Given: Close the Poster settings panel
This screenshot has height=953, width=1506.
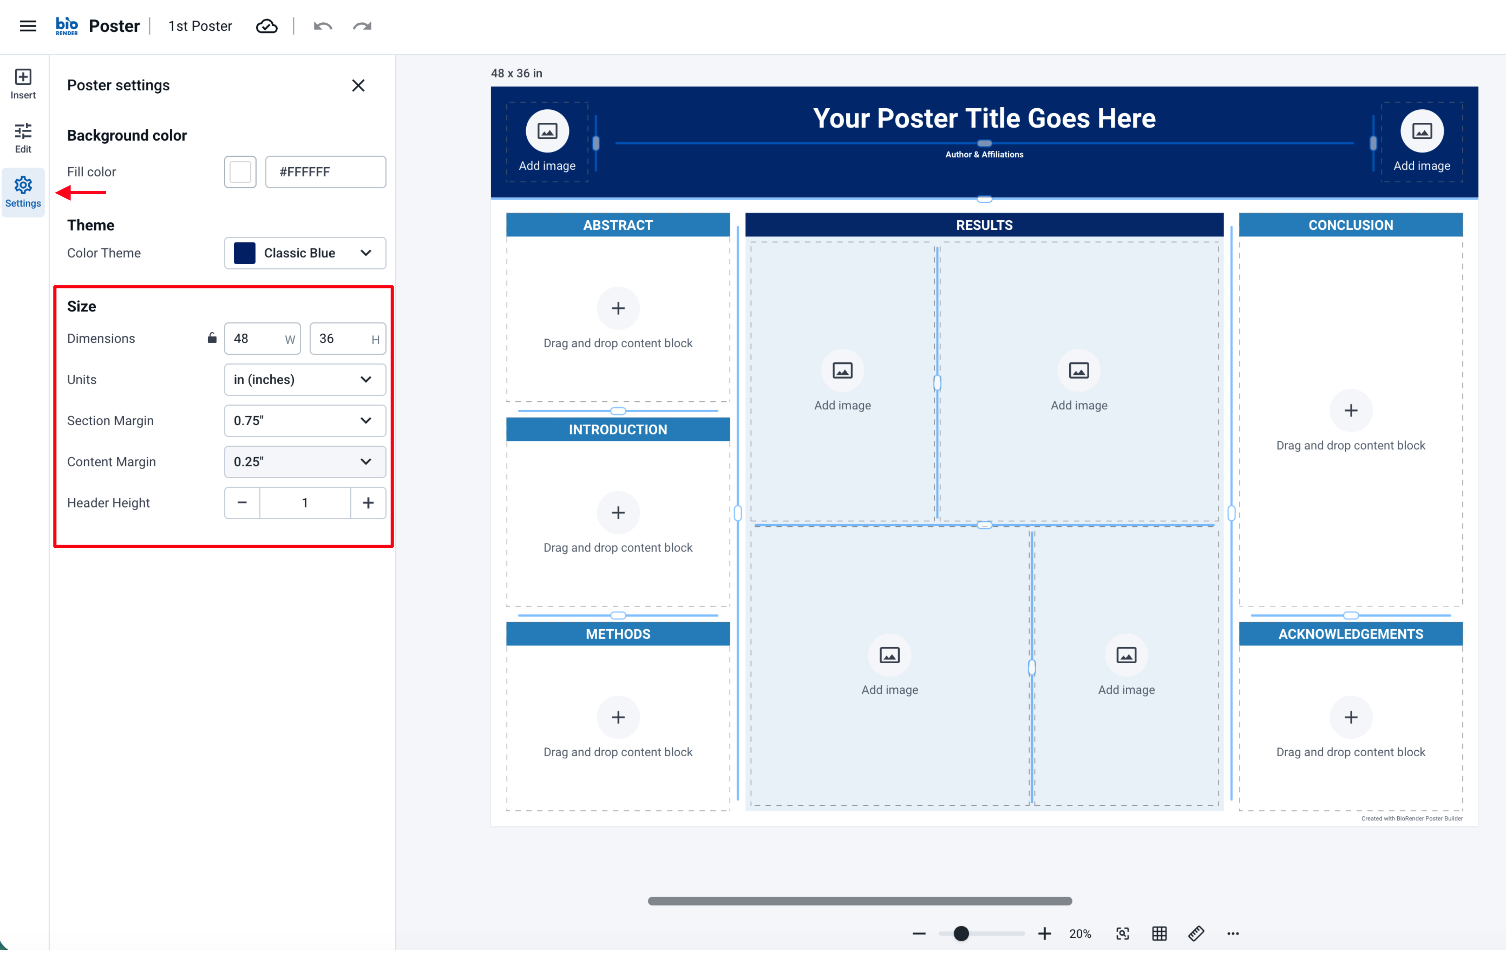Looking at the screenshot, I should (x=358, y=86).
